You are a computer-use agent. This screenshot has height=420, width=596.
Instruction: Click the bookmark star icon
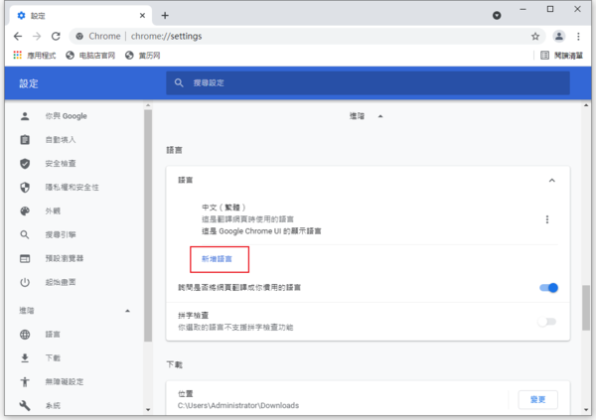(535, 36)
